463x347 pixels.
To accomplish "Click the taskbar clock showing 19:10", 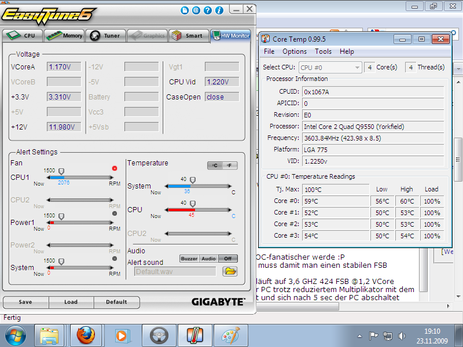I will click(432, 336).
